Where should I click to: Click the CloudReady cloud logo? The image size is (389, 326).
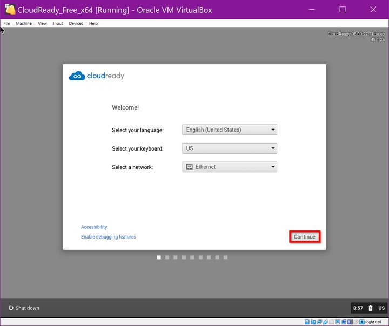click(77, 76)
